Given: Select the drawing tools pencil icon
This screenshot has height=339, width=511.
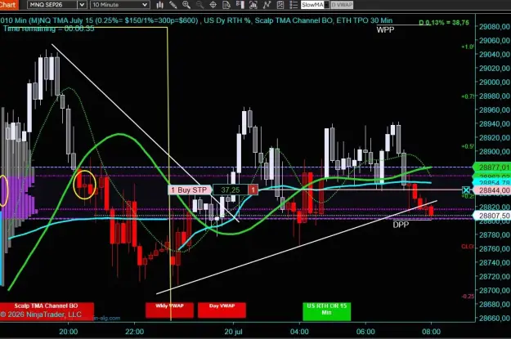Looking at the screenshot, I should coord(173,5).
